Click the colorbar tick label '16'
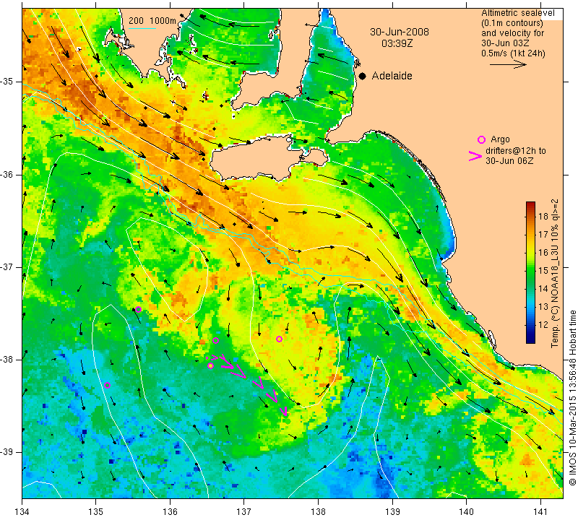The image size is (578, 520). coord(543,253)
